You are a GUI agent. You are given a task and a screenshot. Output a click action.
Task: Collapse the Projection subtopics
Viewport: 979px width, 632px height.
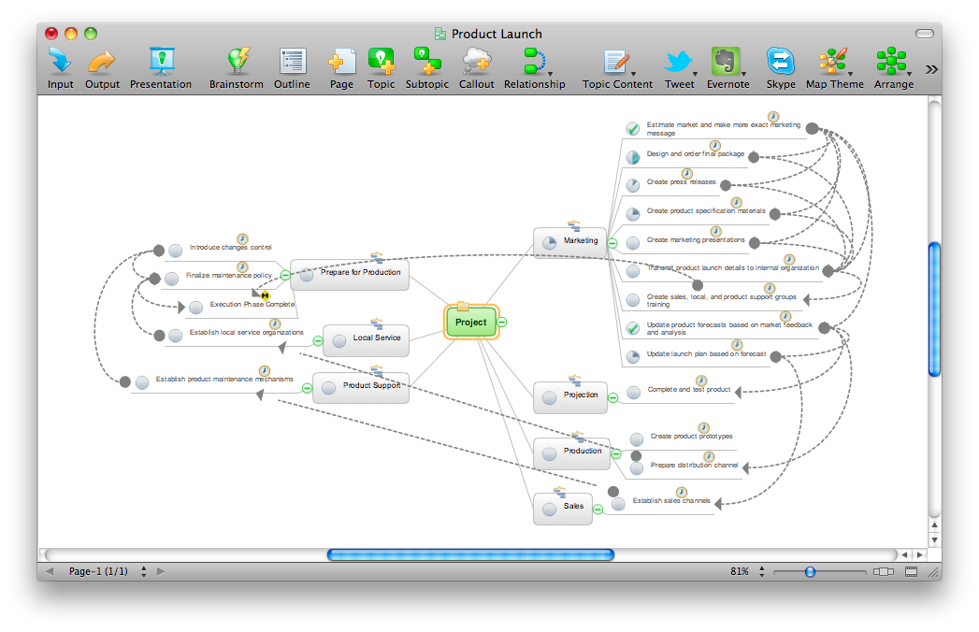click(613, 398)
